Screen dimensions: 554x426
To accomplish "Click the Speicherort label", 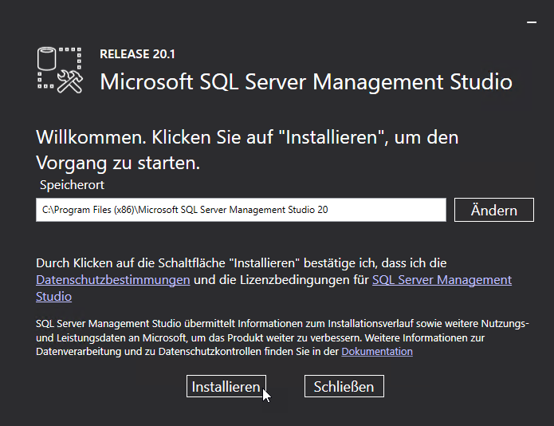I will pyautogui.click(x=73, y=185).
